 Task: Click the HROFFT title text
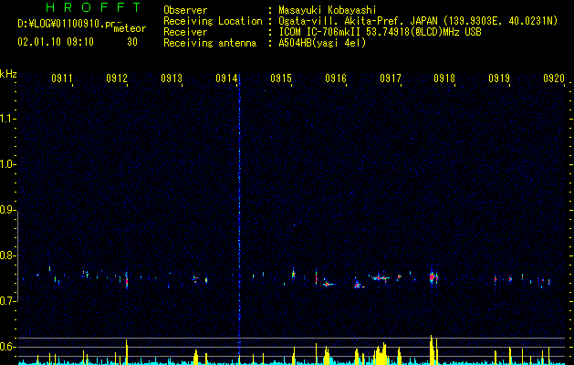[x=94, y=7]
